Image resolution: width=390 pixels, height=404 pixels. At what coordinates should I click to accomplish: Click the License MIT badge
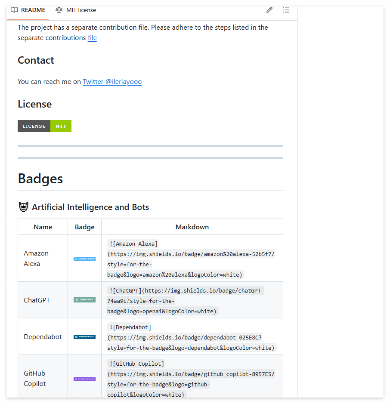coord(45,126)
